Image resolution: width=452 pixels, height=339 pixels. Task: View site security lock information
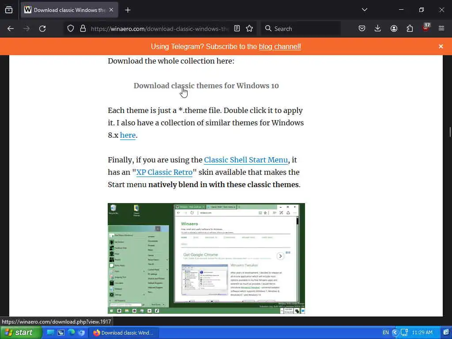(83, 29)
